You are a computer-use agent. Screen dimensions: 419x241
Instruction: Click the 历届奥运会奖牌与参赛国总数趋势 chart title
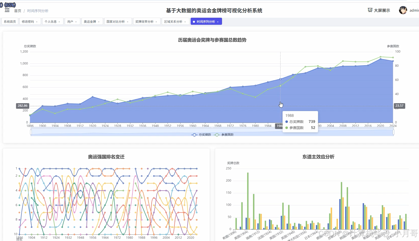[x=212, y=40]
